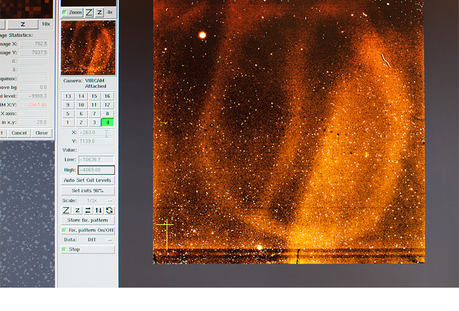Click the field showing 20.0
459x311 pixels.
pos(33,123)
